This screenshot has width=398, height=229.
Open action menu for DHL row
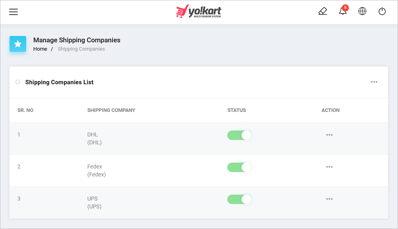329,135
